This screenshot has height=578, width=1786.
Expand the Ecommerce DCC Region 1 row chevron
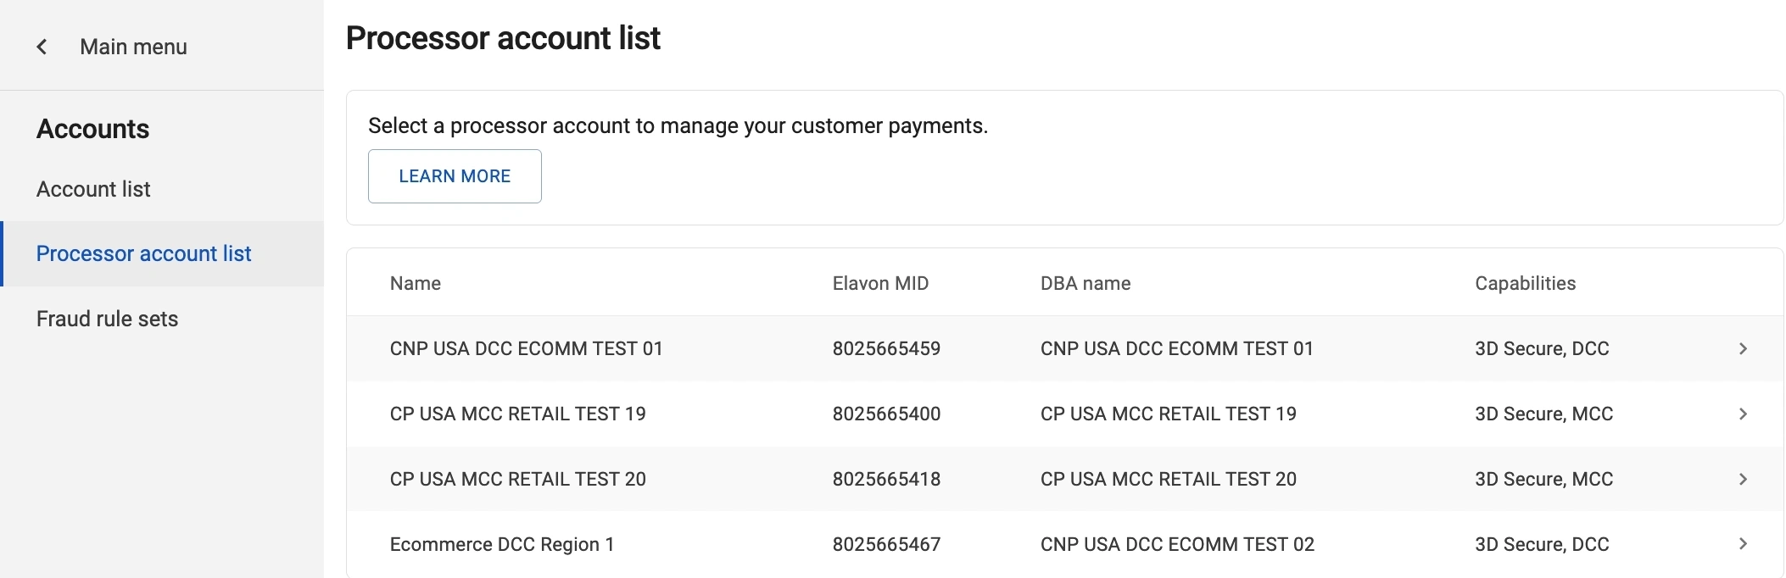(x=1743, y=544)
